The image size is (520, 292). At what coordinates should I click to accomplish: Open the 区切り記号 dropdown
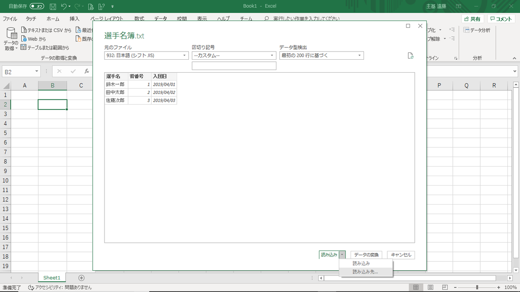coord(234,55)
